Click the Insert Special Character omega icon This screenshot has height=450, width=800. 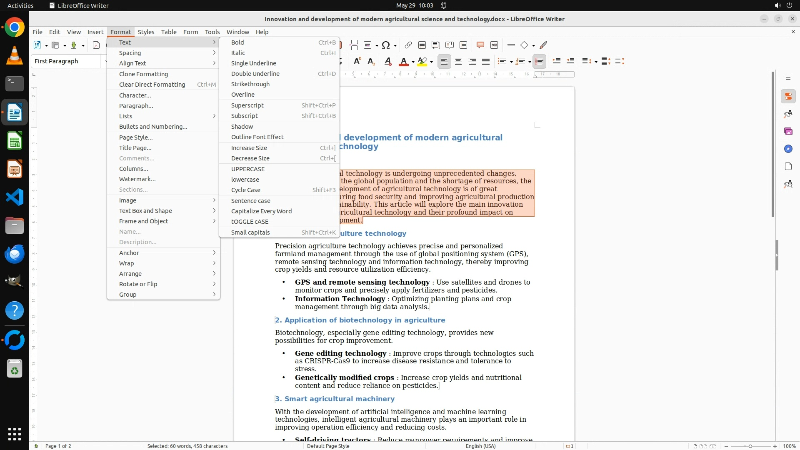point(386,45)
